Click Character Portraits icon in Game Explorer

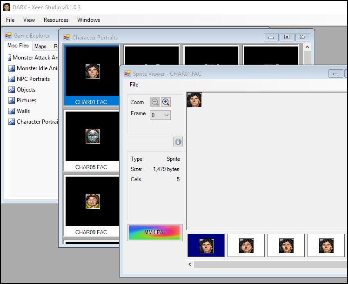coord(12,122)
